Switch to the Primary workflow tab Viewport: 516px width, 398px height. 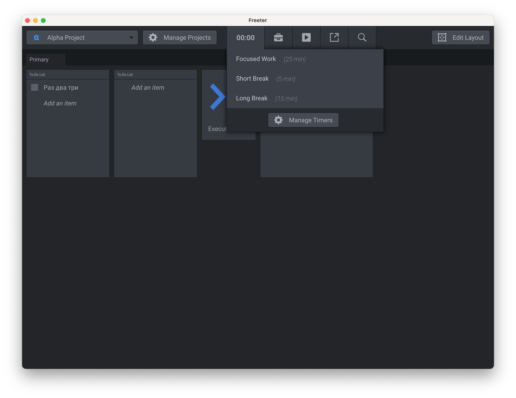coord(39,60)
